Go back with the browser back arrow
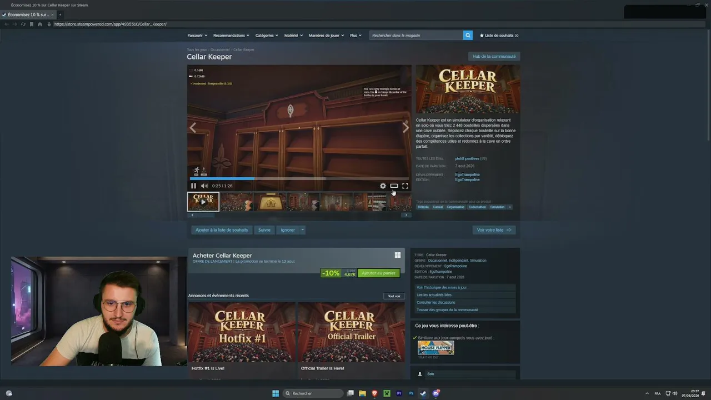Image resolution: width=711 pixels, height=400 pixels. coord(7,24)
